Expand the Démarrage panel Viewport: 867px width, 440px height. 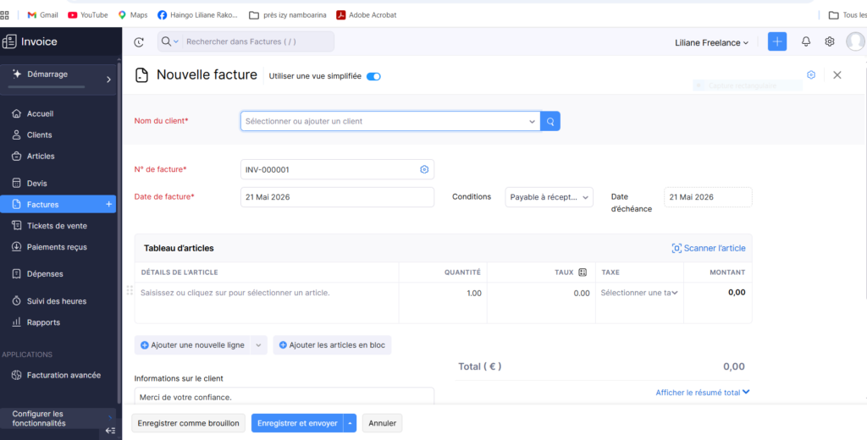point(59,80)
